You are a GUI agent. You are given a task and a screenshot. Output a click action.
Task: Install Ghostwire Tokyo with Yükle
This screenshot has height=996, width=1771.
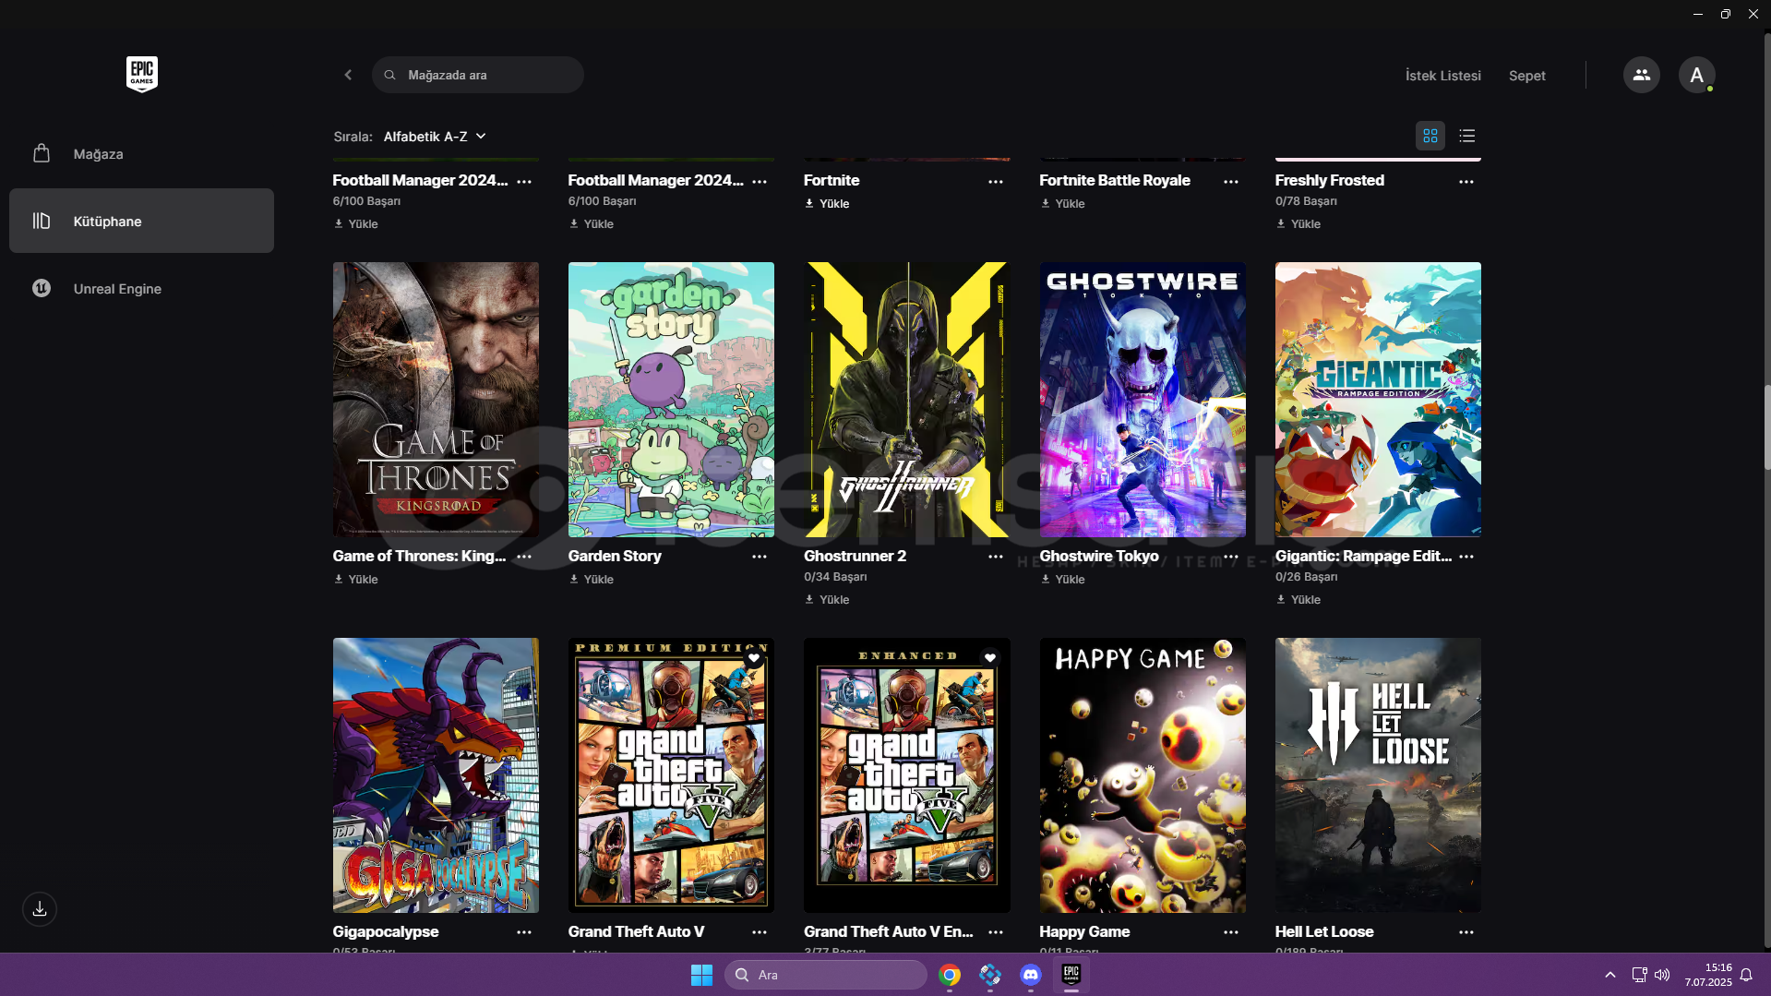pos(1062,579)
